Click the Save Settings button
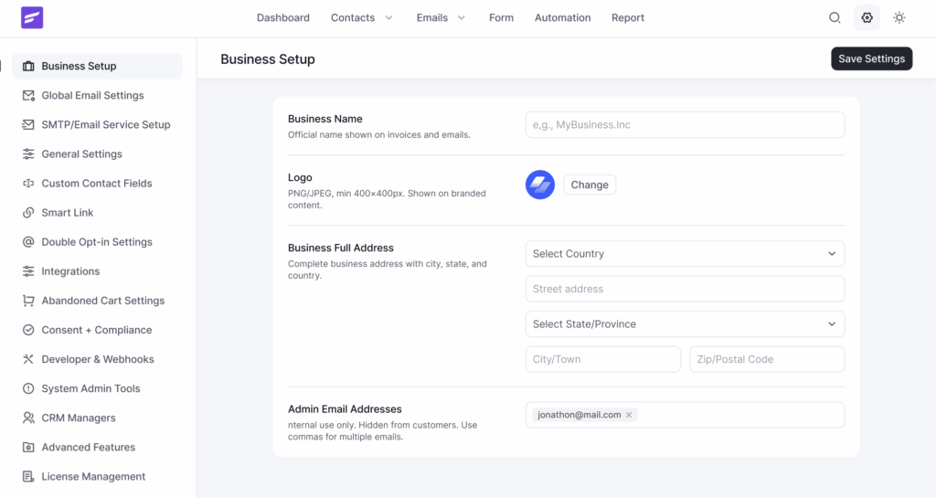Image resolution: width=936 pixels, height=498 pixels. pyautogui.click(x=871, y=58)
